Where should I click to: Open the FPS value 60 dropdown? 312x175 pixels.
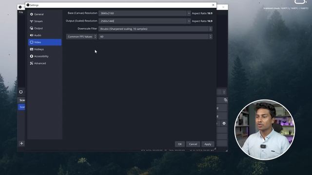coord(156,37)
